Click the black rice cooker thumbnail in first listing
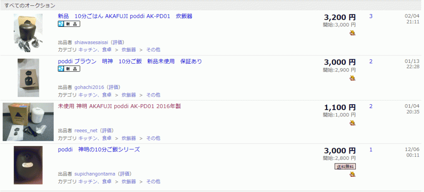424x192 pixels. click(28, 33)
